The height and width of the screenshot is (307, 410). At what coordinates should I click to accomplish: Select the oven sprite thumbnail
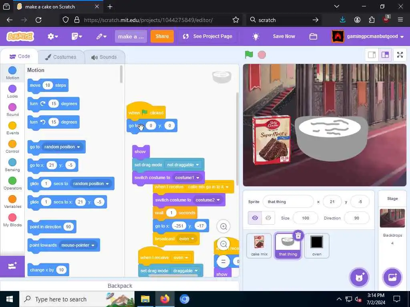(x=317, y=246)
